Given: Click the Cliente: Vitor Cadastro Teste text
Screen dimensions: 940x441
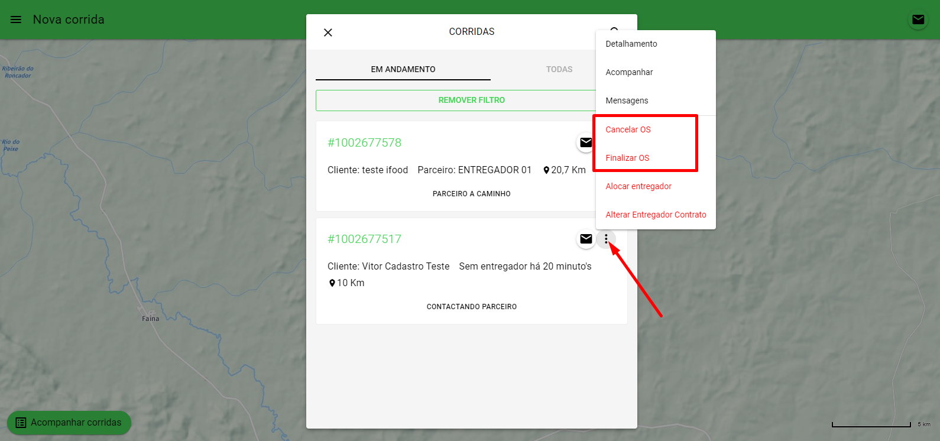Looking at the screenshot, I should (388, 267).
